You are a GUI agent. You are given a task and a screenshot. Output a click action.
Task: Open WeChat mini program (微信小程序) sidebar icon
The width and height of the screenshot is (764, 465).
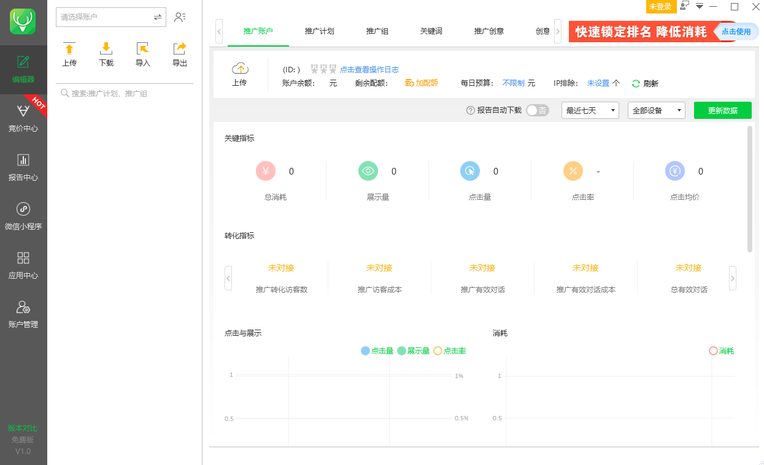(23, 210)
